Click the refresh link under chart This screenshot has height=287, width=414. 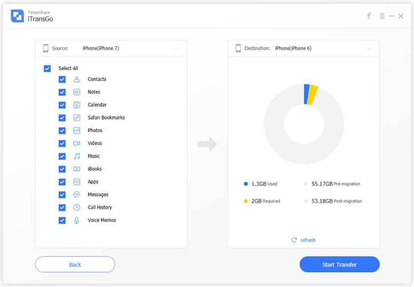[x=303, y=240]
